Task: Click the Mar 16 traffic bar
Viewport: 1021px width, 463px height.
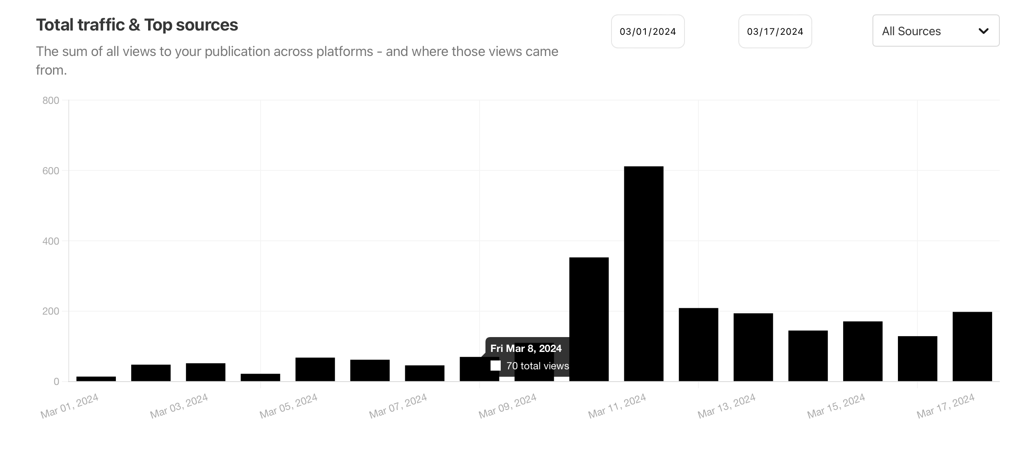Action: click(917, 359)
